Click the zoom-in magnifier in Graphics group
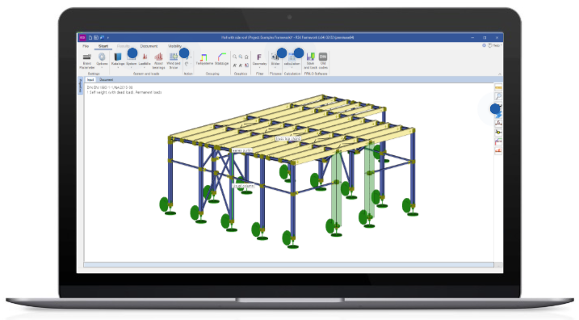The width and height of the screenshot is (579, 320). [234, 57]
